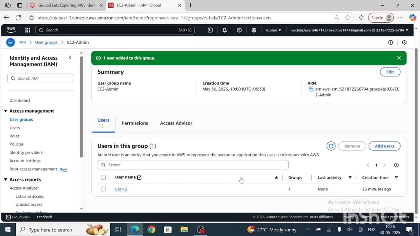Open Users in the side navigation

14,128
